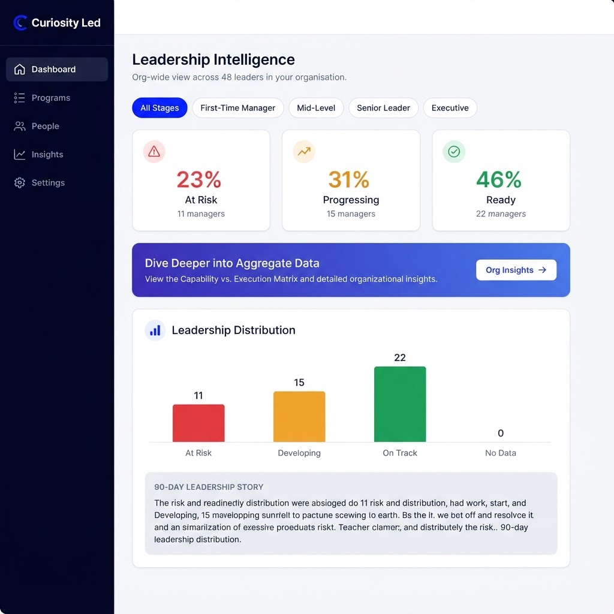Screen dimensions: 614x614
Task: Click the 90-day story paragraph text
Action: coord(344,521)
